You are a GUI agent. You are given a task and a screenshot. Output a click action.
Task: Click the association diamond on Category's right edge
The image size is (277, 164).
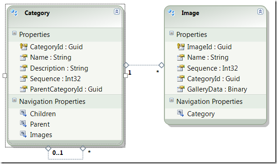[x=126, y=65]
